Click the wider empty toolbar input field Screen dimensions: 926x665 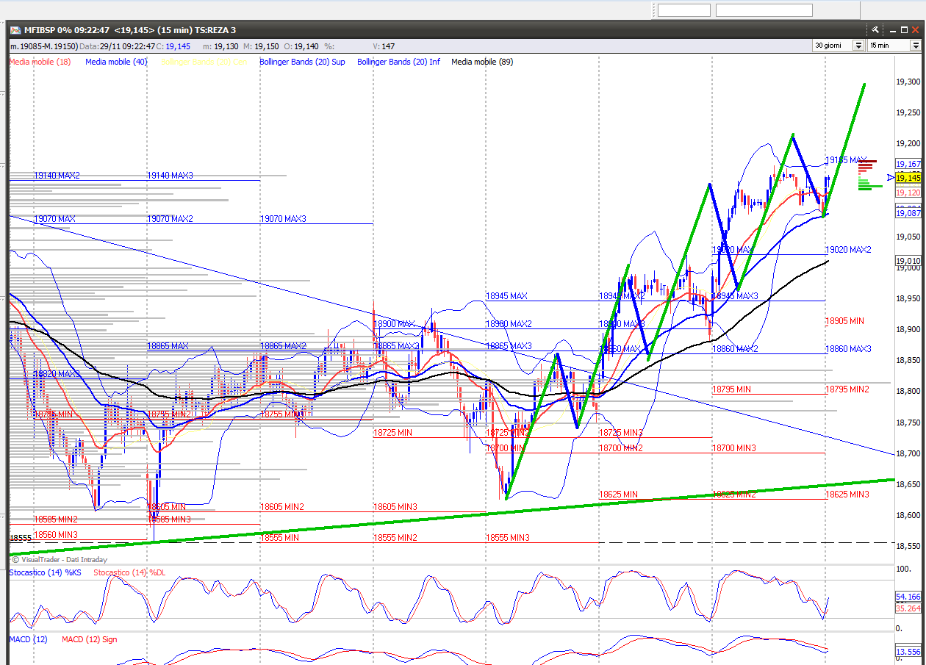pyautogui.click(x=764, y=10)
